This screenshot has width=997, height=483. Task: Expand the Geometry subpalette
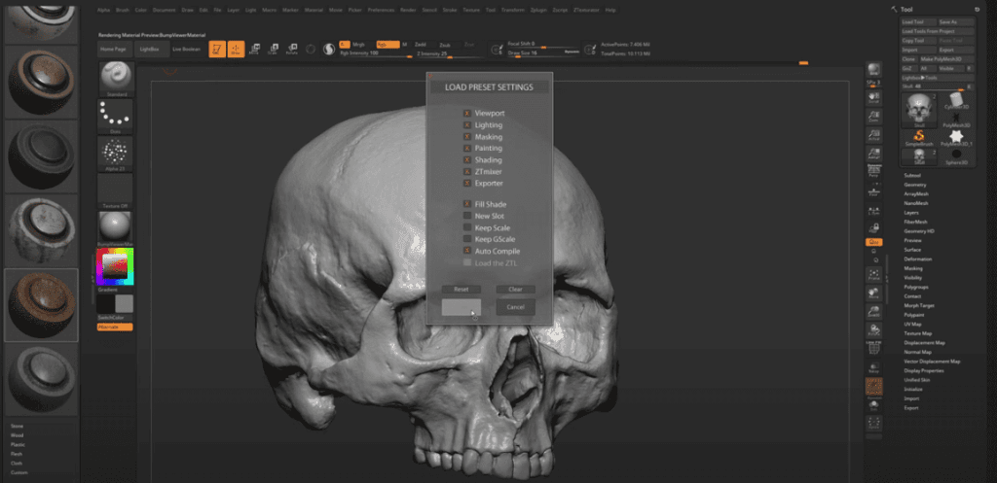[x=915, y=184]
